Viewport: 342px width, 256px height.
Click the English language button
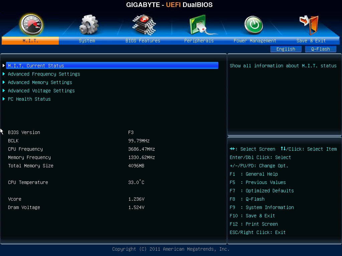[x=286, y=49]
